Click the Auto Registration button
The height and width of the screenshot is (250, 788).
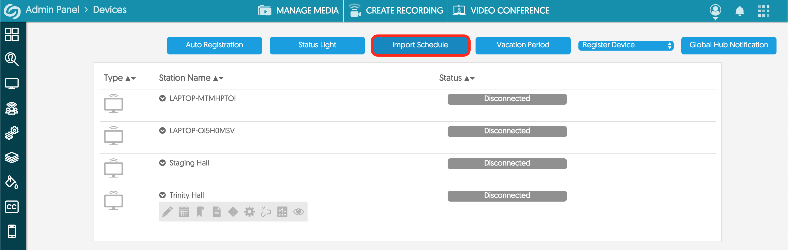point(214,45)
